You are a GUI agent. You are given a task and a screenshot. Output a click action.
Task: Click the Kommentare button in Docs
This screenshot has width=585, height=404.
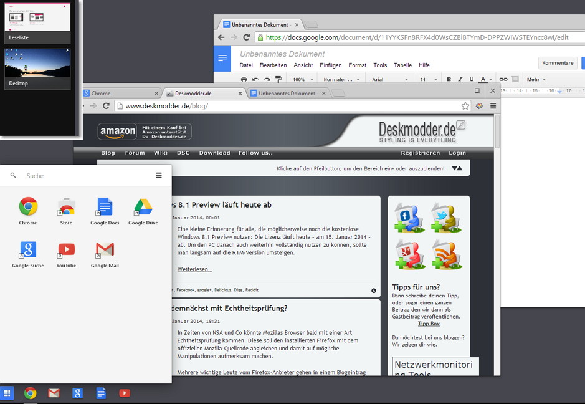click(x=558, y=63)
